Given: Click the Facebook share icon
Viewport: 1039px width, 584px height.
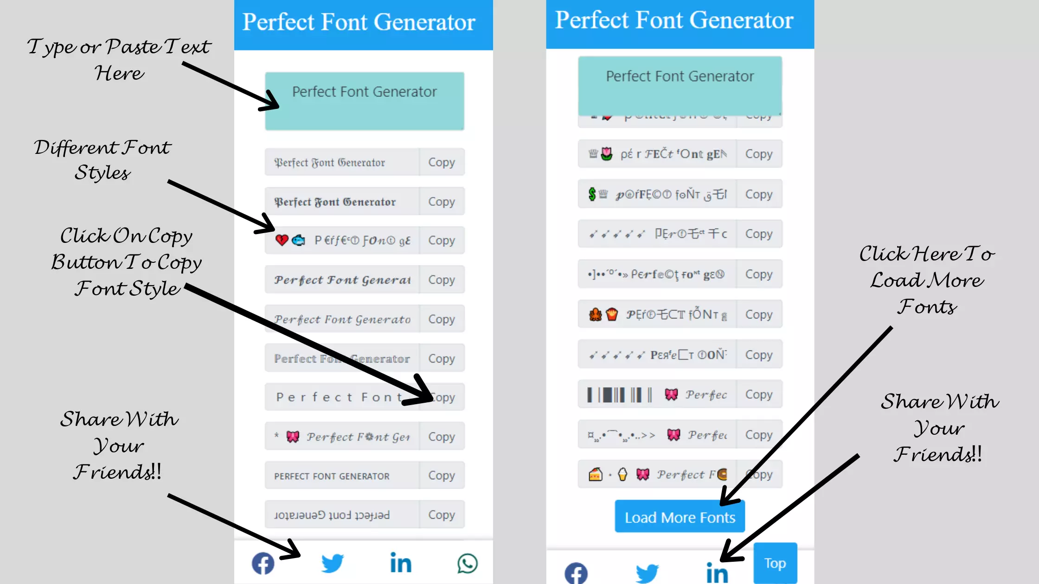Looking at the screenshot, I should 264,563.
